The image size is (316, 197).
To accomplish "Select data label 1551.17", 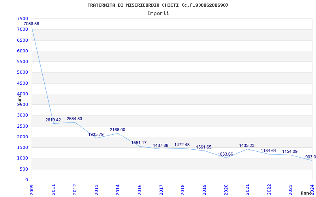I will tap(139, 143).
